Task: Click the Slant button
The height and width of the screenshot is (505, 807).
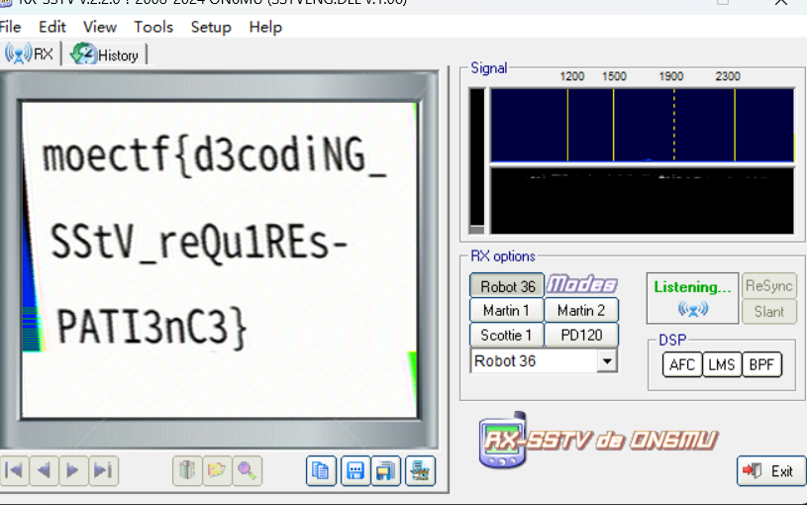Action: (769, 312)
